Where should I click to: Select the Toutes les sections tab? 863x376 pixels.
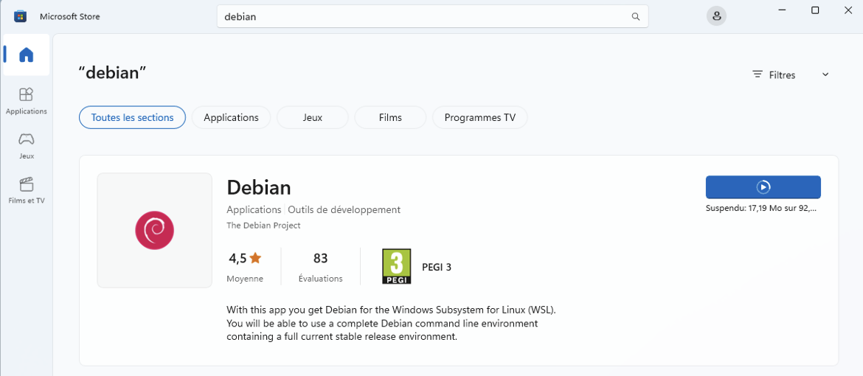click(132, 117)
